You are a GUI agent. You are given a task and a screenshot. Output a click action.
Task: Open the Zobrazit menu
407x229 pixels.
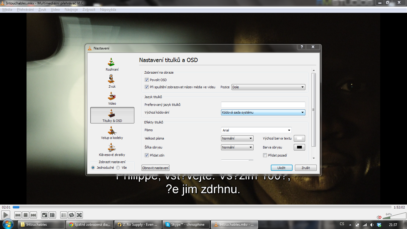(89, 10)
